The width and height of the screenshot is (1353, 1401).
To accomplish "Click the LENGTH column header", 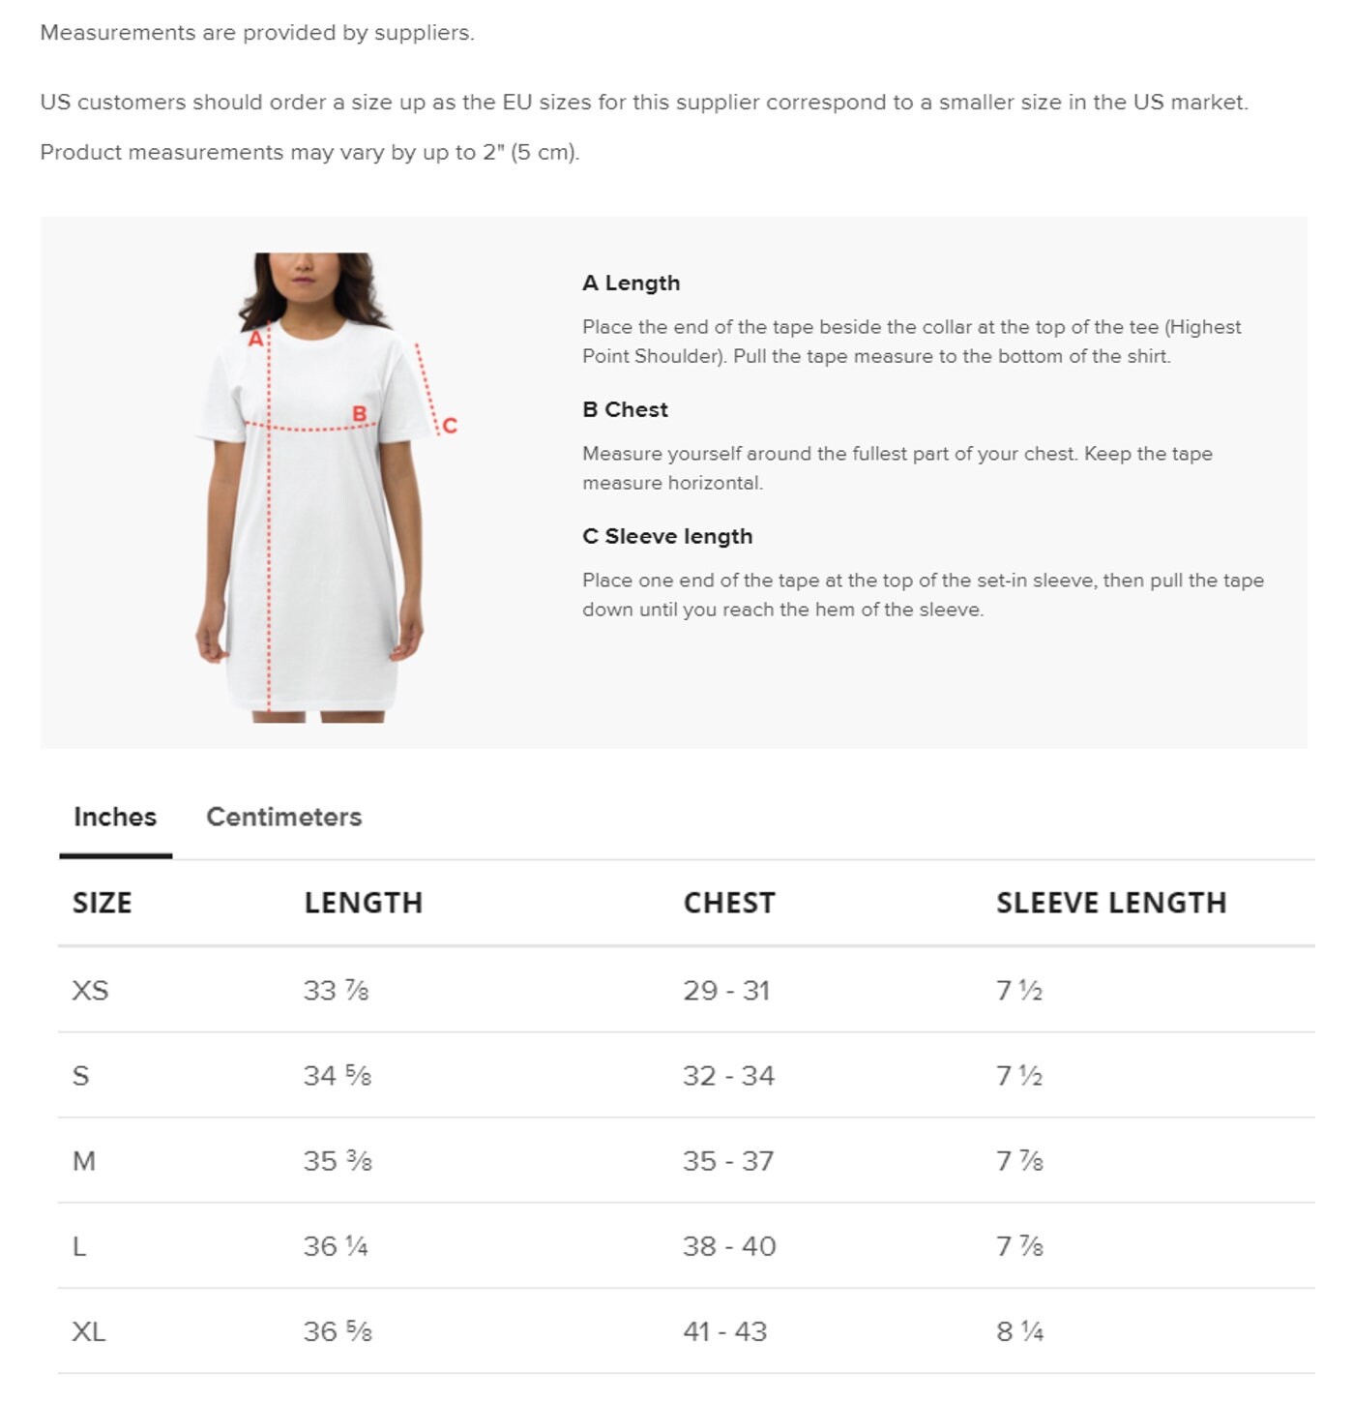I will (364, 903).
